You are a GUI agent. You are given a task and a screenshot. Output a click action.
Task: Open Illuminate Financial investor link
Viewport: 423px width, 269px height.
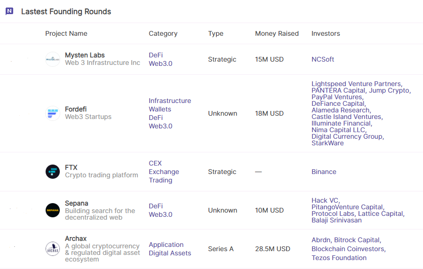coord(342,124)
